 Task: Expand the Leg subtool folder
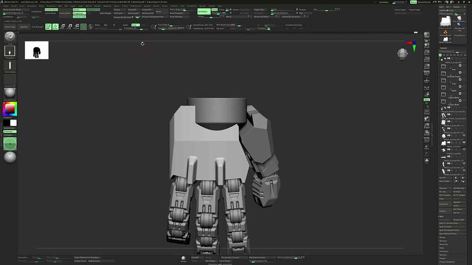click(443, 80)
